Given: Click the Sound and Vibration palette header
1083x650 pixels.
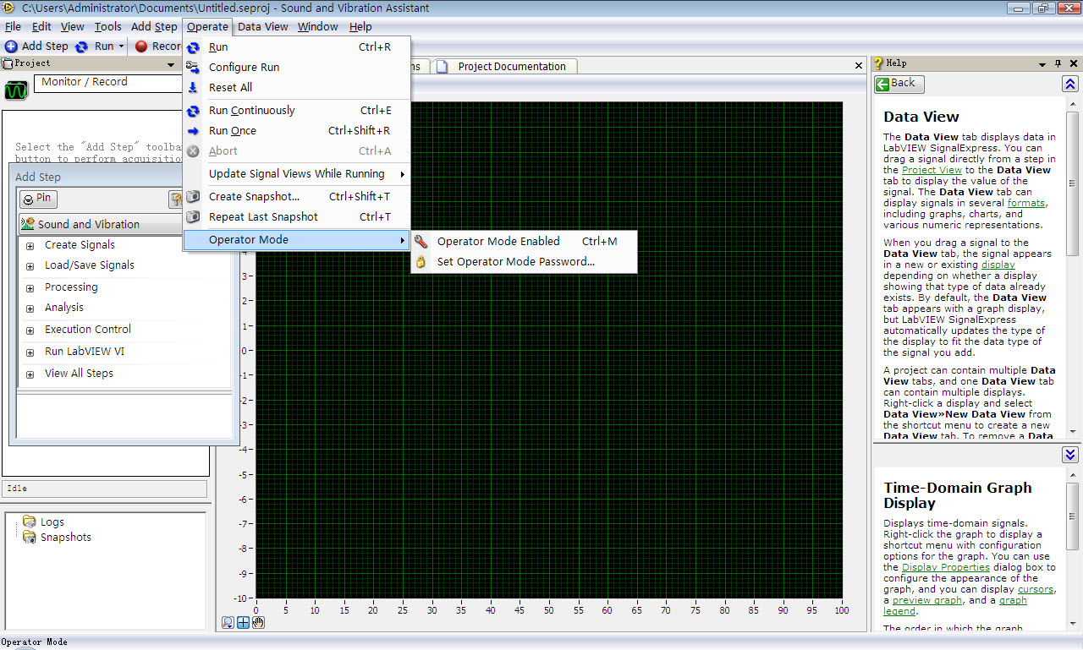Looking at the screenshot, I should pos(102,225).
